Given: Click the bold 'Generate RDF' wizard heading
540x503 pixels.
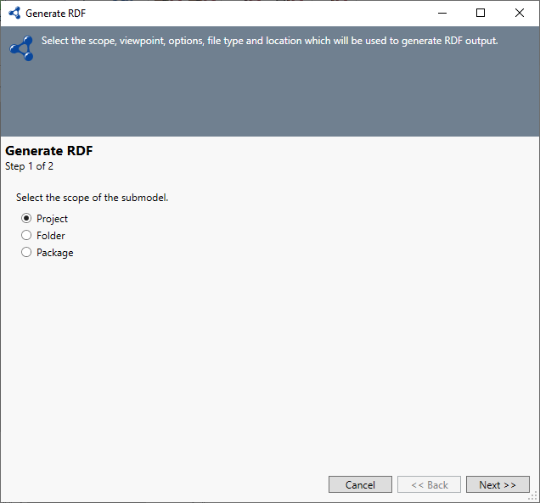Looking at the screenshot, I should [x=49, y=151].
